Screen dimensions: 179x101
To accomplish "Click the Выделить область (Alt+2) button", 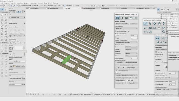I will (x=122, y=24).
